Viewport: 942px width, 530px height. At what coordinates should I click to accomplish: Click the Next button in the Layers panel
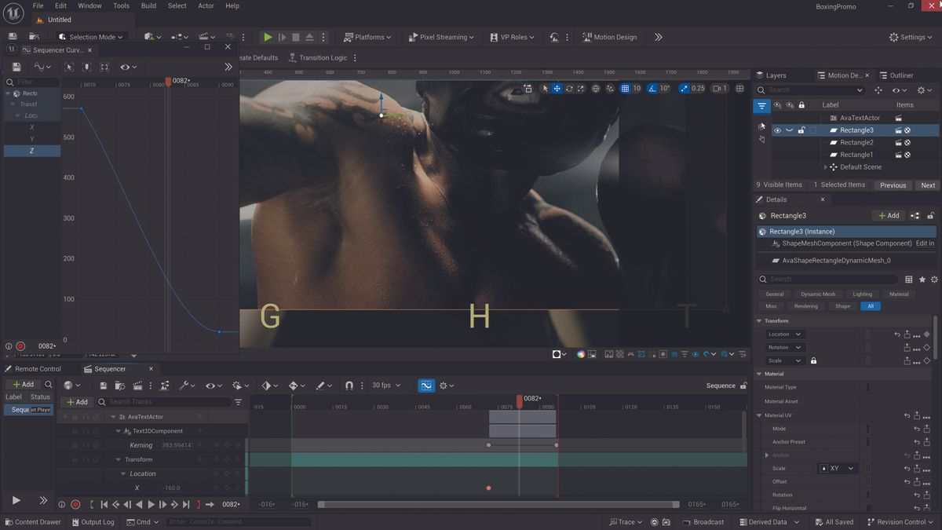point(927,185)
